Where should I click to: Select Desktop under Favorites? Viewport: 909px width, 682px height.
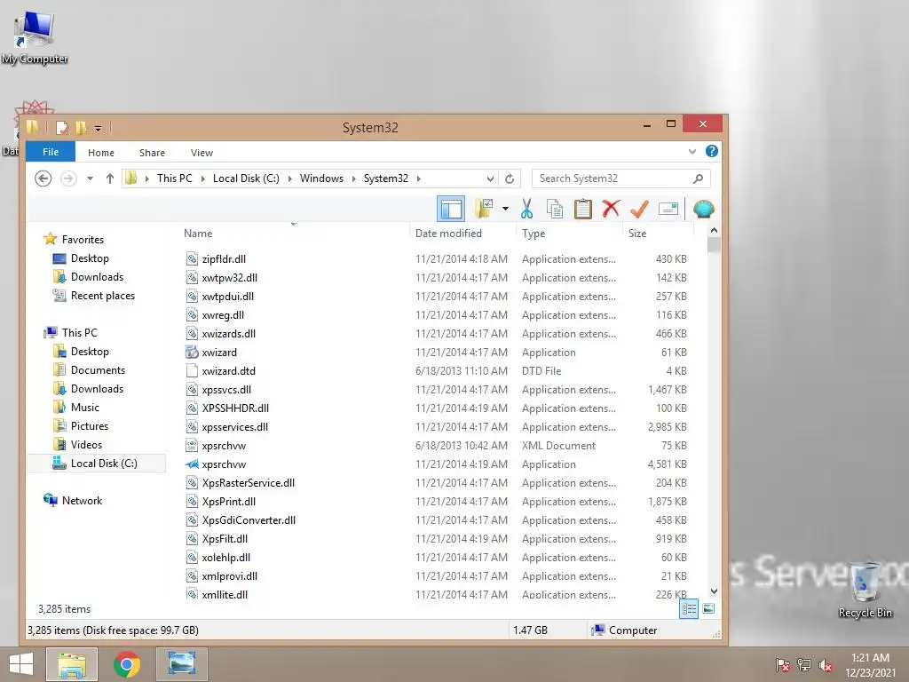(x=90, y=258)
